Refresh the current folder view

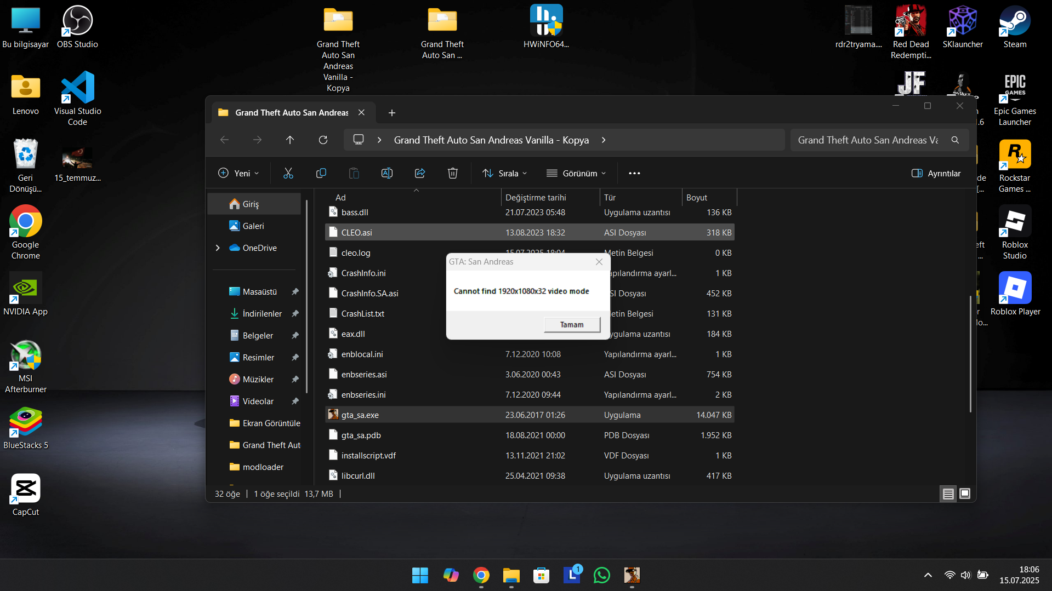323,140
